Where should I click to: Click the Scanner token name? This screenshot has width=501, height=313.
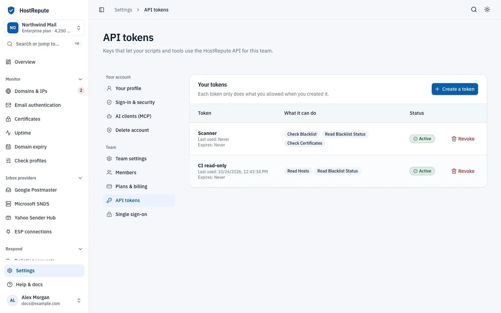pyautogui.click(x=207, y=133)
